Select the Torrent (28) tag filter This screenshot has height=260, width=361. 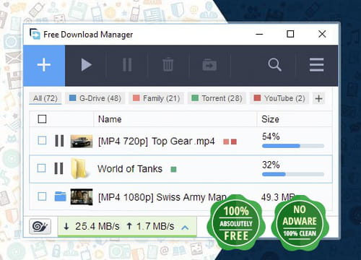click(x=217, y=98)
